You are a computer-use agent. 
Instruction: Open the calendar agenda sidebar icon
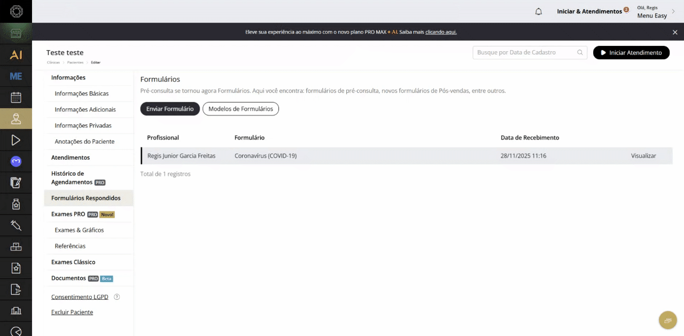(x=16, y=97)
